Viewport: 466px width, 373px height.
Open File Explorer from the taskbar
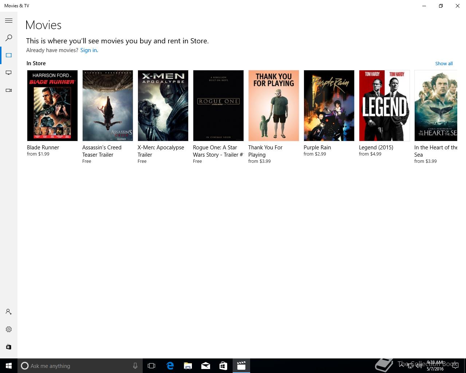coord(188,366)
